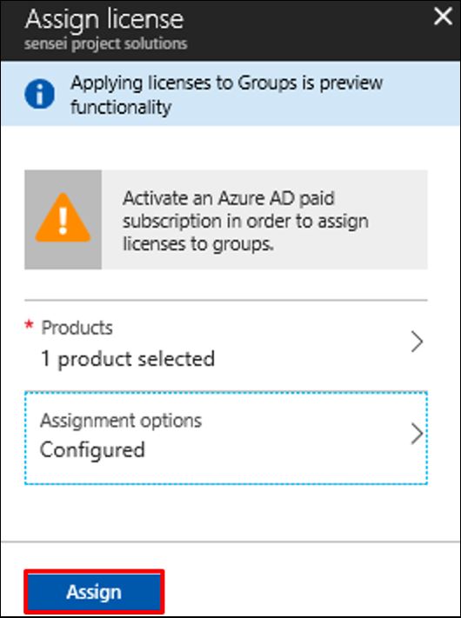This screenshot has width=461, height=618.
Task: Click the 'sensei project solutions' subtitle
Action: click(106, 43)
